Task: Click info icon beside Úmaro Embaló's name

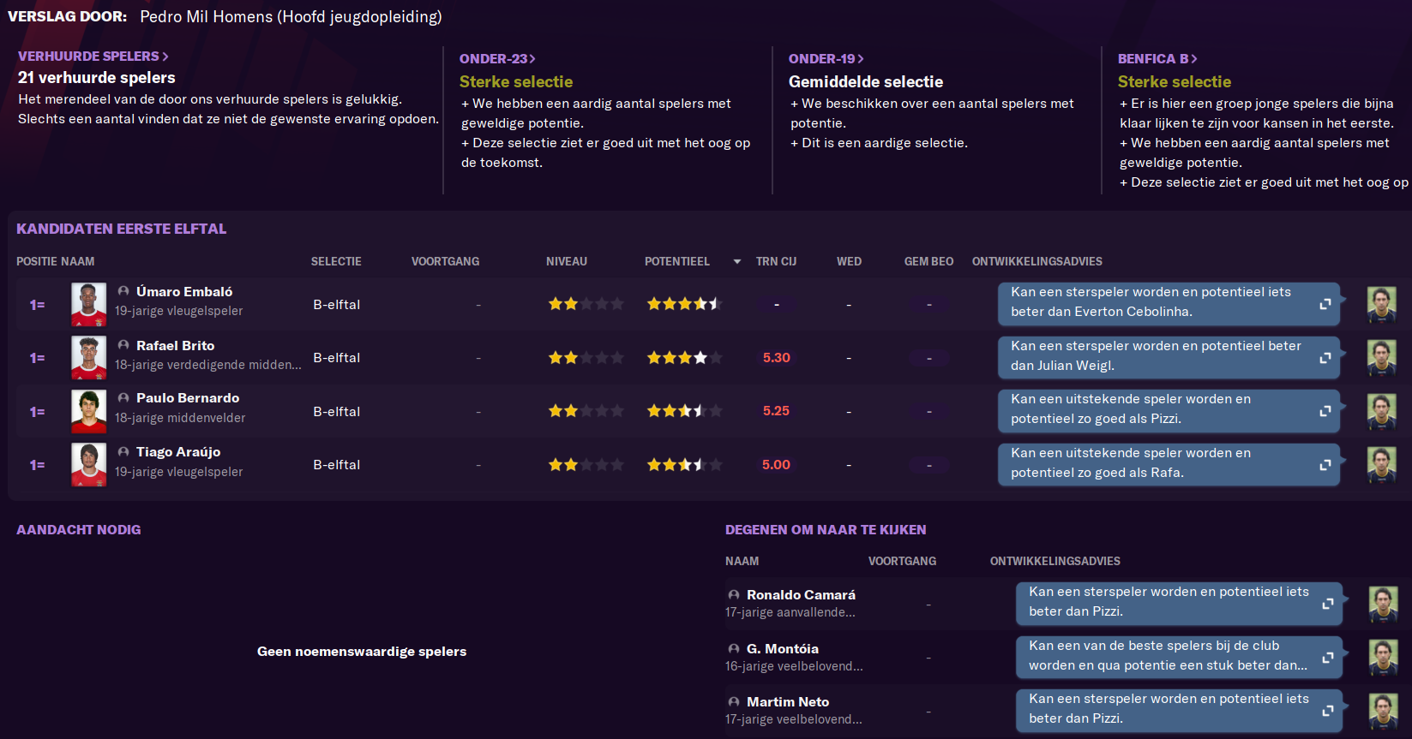Action: (x=123, y=291)
